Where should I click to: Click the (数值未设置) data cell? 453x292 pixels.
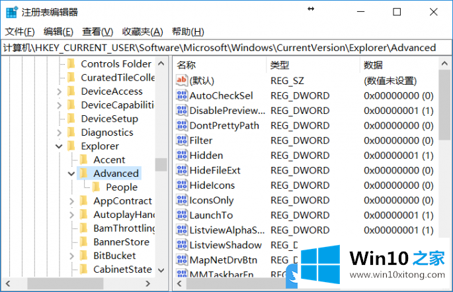click(x=390, y=81)
